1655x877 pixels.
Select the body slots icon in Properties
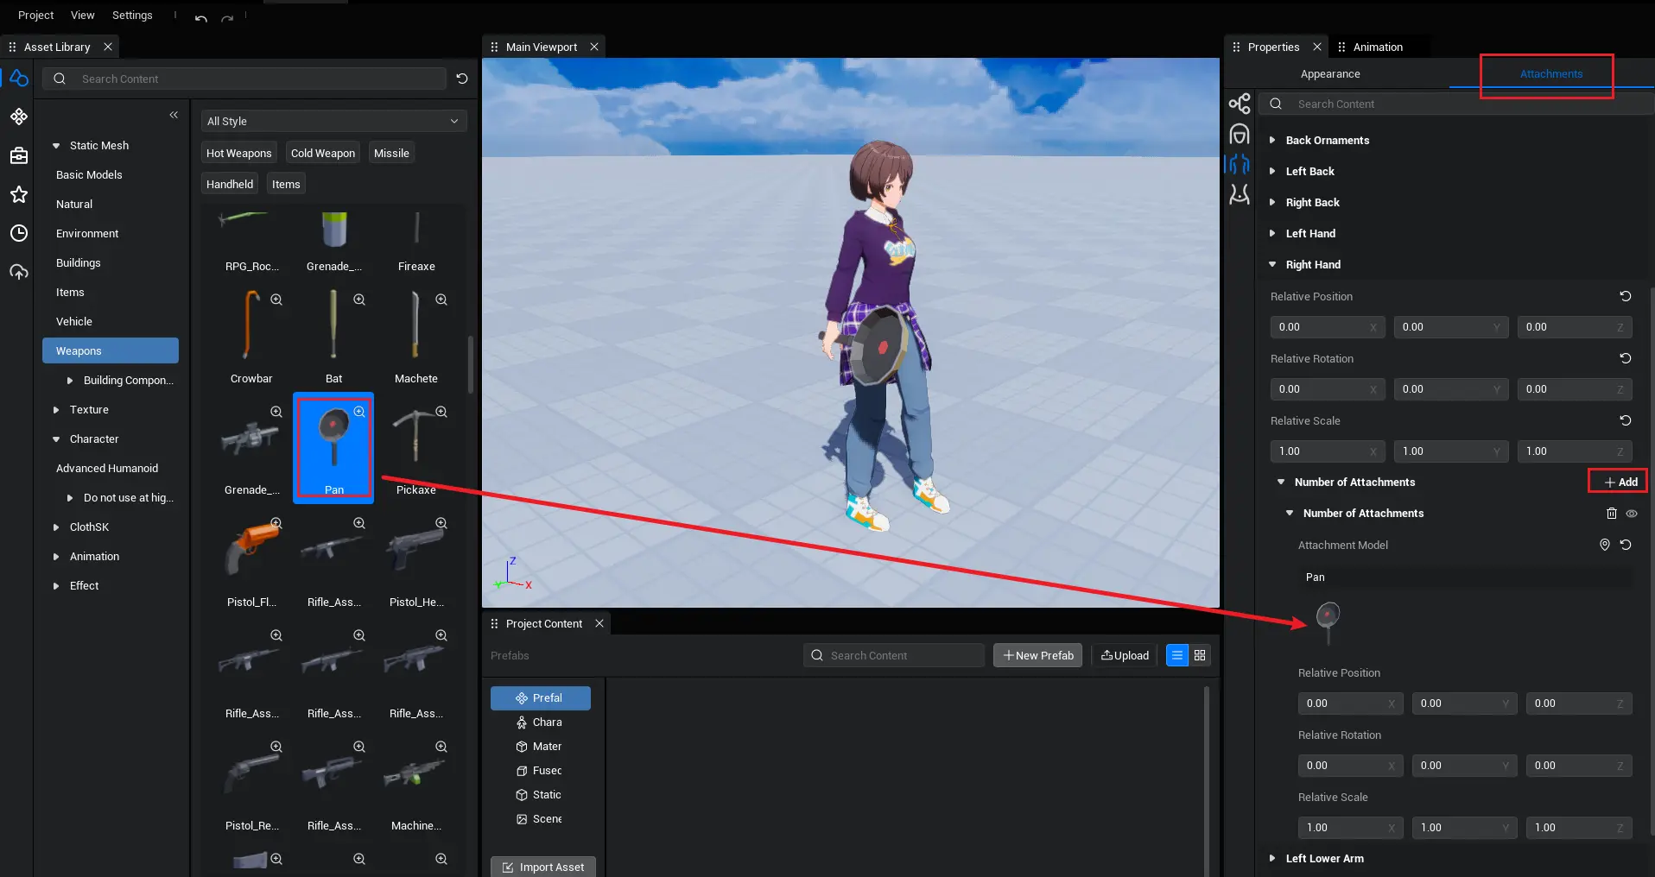[1240, 164]
